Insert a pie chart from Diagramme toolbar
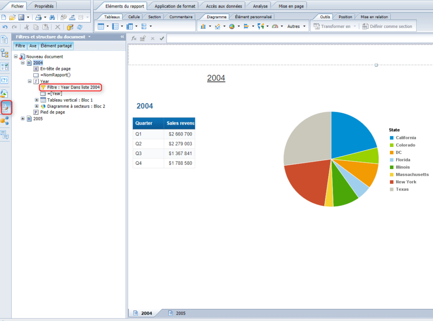The image size is (433, 321). point(232,26)
